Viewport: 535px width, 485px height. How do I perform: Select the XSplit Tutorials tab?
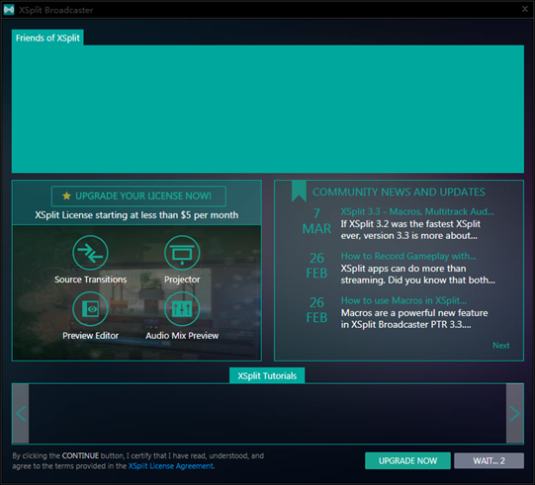coord(267,375)
